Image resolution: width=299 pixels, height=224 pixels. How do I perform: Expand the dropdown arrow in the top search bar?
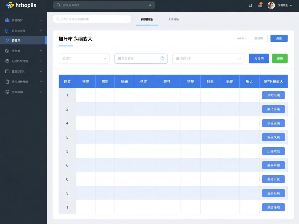click(150, 5)
